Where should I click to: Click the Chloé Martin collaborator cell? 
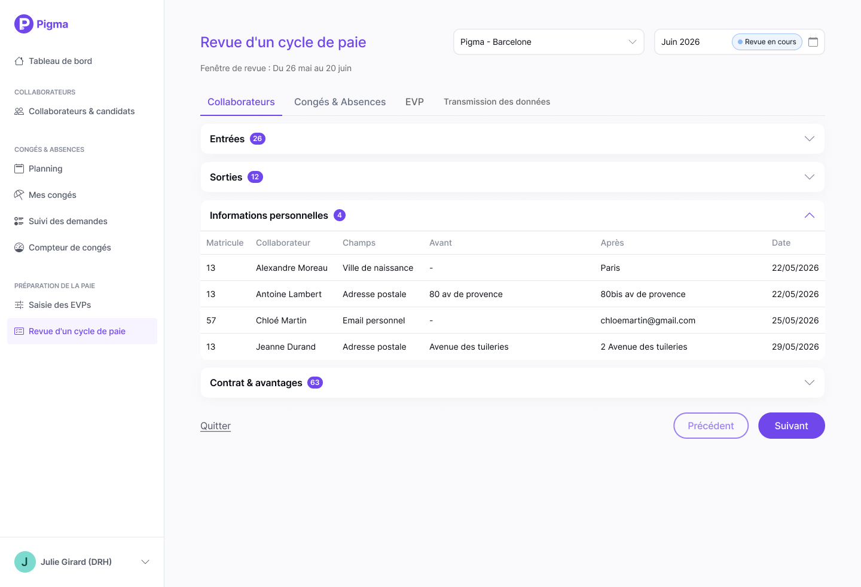pyautogui.click(x=281, y=320)
